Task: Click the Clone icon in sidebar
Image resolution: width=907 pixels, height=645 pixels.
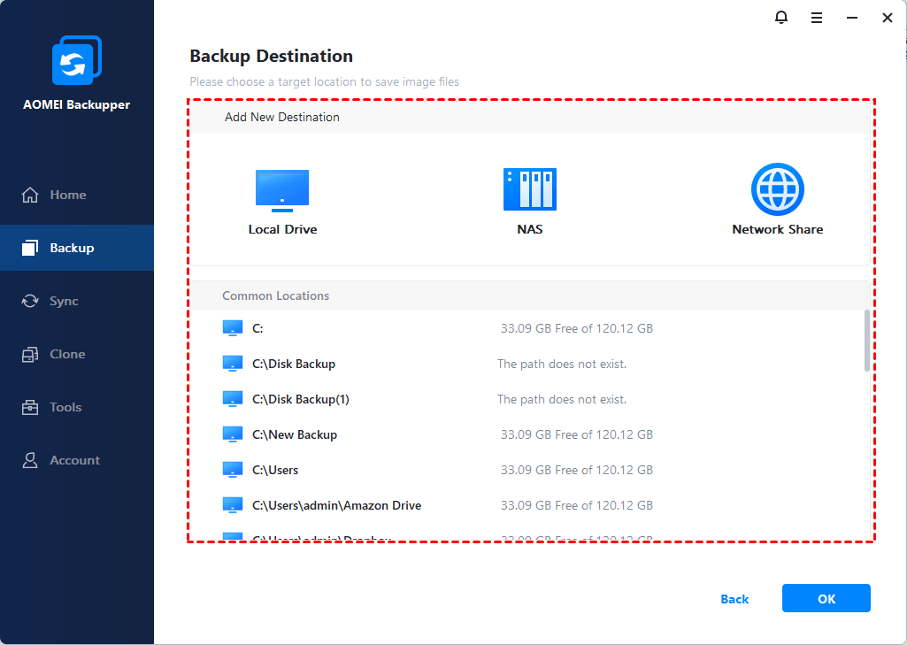Action: (x=31, y=354)
